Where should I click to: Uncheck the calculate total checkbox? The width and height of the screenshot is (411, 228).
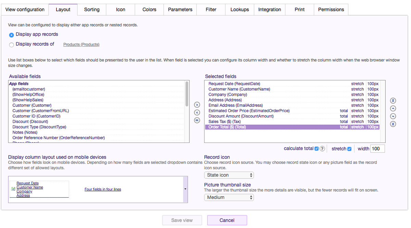[316, 149]
